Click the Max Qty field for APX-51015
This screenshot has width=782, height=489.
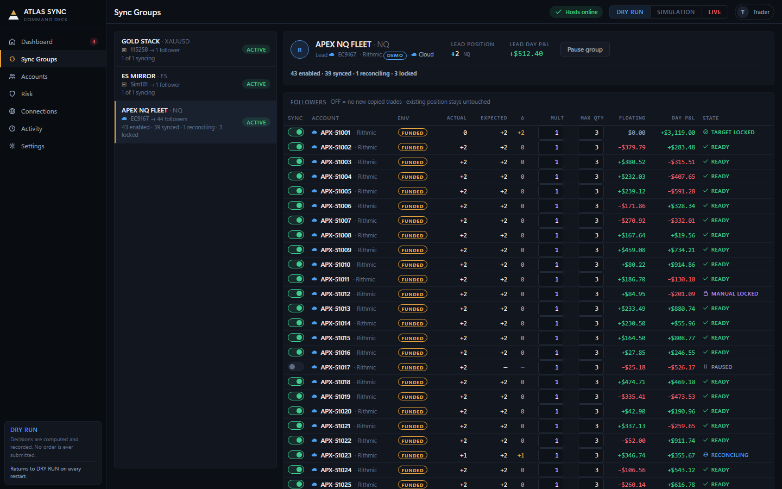point(591,338)
